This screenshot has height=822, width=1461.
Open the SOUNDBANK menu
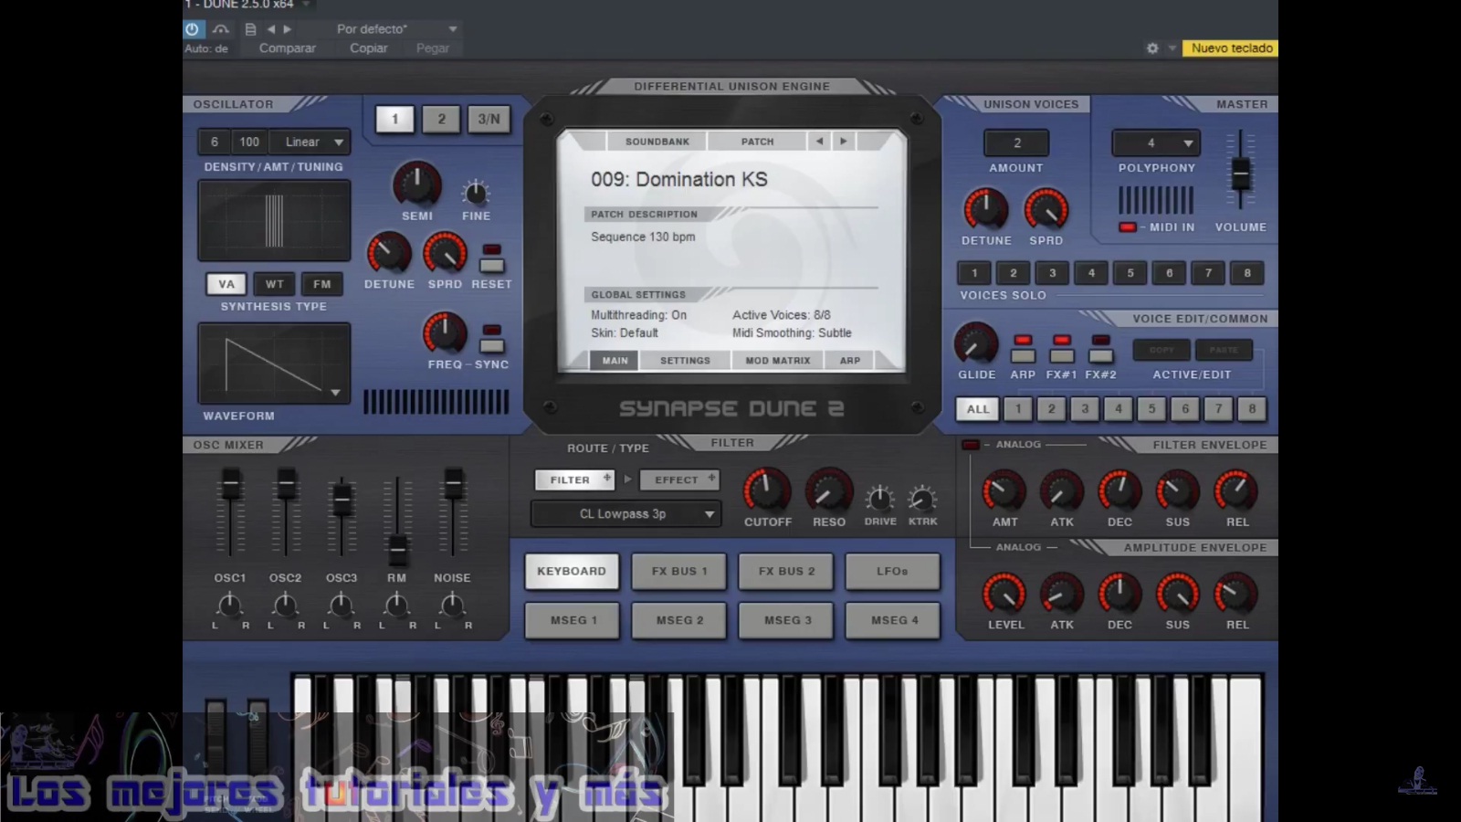click(657, 142)
